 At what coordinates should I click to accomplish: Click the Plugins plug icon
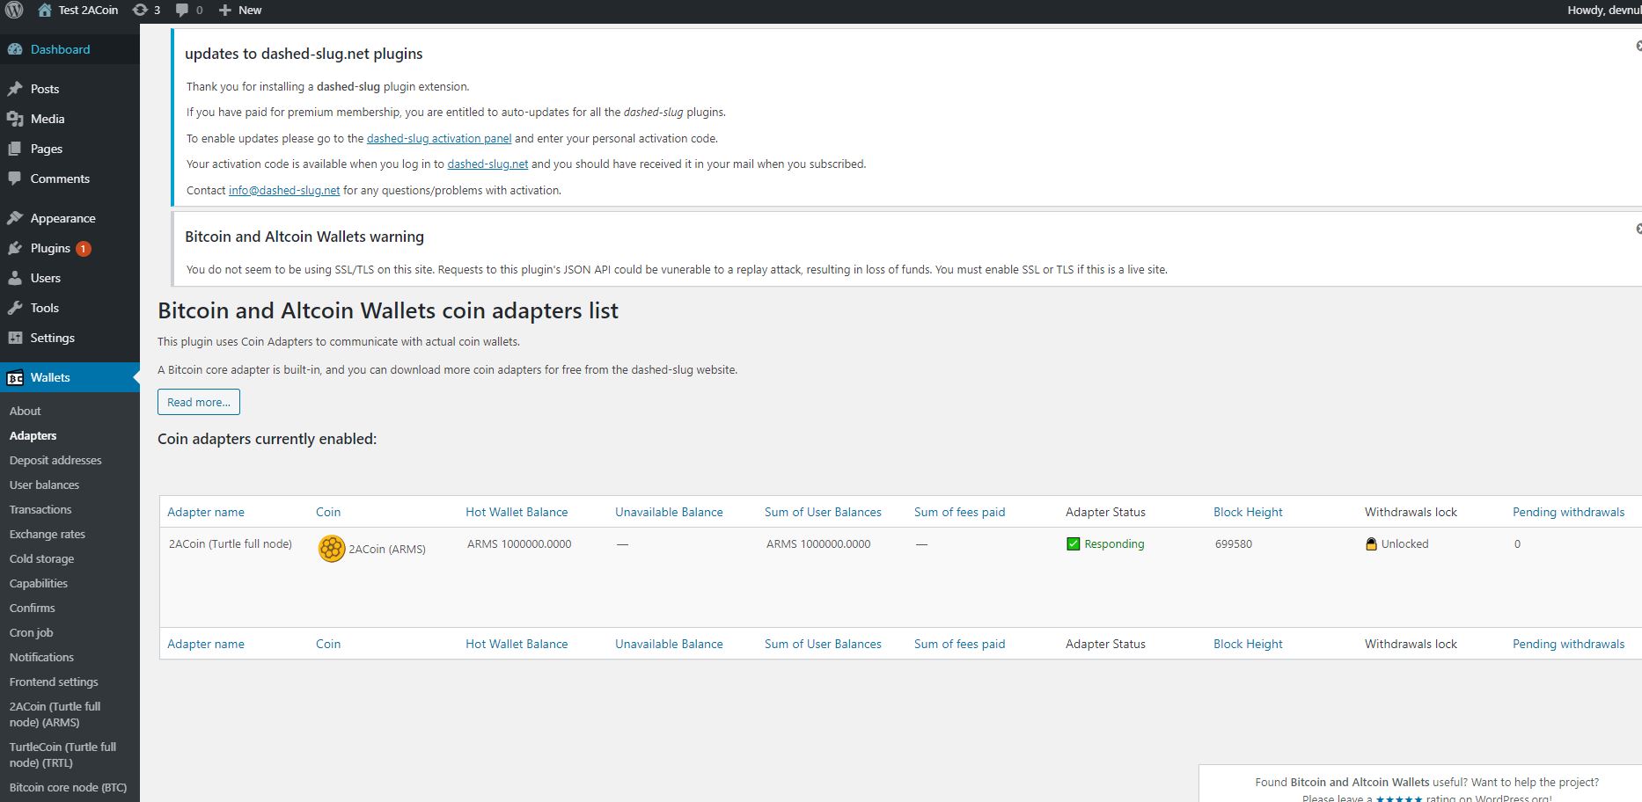(x=15, y=248)
